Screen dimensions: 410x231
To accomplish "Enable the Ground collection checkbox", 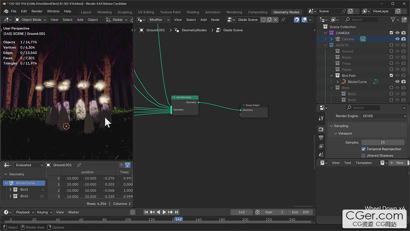I will [x=391, y=51].
